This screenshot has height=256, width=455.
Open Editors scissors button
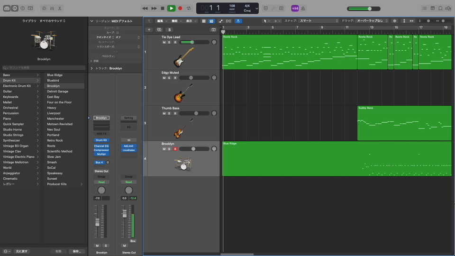click(x=60, y=9)
